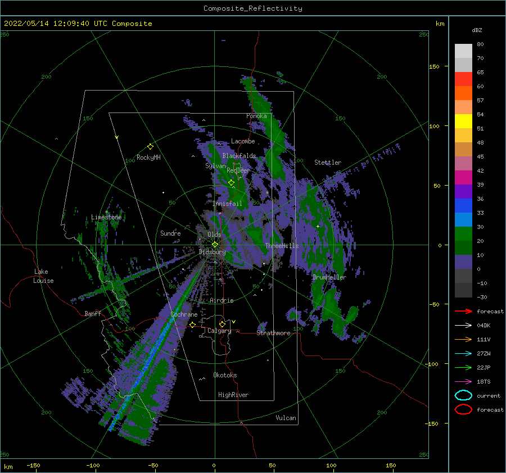The width and height of the screenshot is (506, 473).
Task: Click the magenta 18TS arrow legend icon
Action: [x=463, y=382]
